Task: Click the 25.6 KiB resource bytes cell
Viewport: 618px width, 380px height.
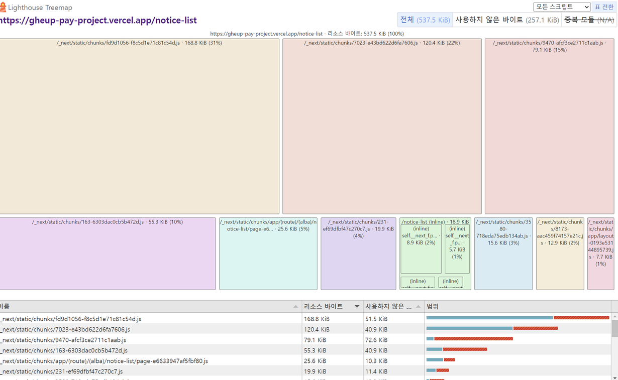Action: coord(333,361)
